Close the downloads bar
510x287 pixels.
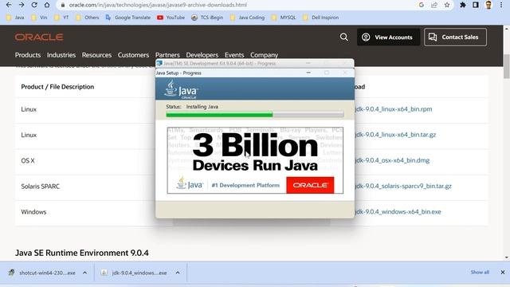(x=503, y=272)
